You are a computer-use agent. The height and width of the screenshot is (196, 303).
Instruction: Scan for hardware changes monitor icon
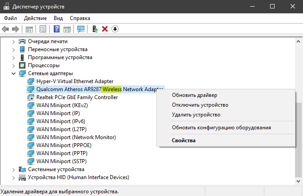click(81, 29)
